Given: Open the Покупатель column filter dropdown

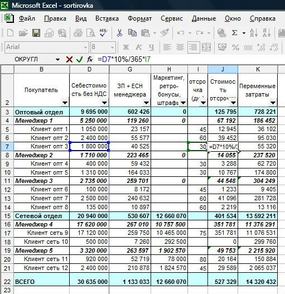Looking at the screenshot, I should tap(65, 103).
